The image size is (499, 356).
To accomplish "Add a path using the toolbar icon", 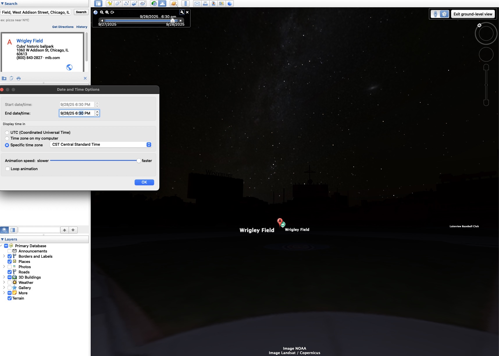I will (x=126, y=3).
